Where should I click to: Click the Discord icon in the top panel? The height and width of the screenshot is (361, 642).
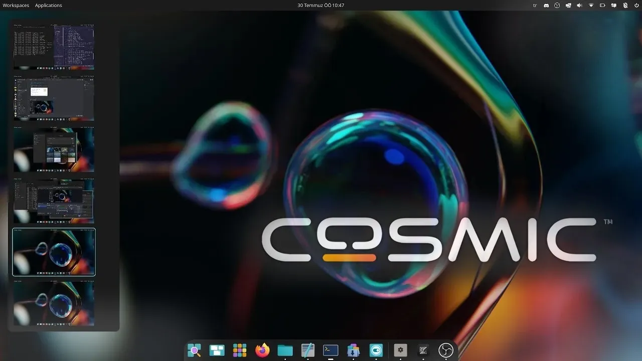tap(546, 5)
